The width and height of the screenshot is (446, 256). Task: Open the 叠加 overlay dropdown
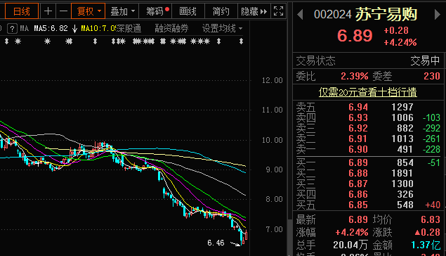[122, 11]
